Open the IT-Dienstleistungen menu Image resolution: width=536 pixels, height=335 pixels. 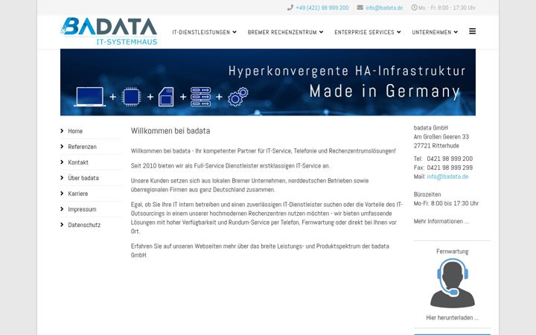[x=201, y=32]
